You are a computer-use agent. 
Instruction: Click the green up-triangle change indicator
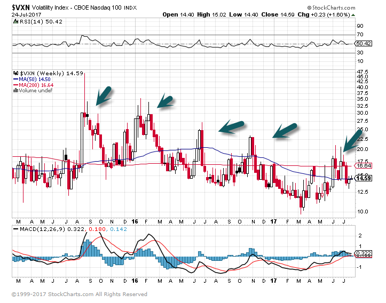coord(353,15)
